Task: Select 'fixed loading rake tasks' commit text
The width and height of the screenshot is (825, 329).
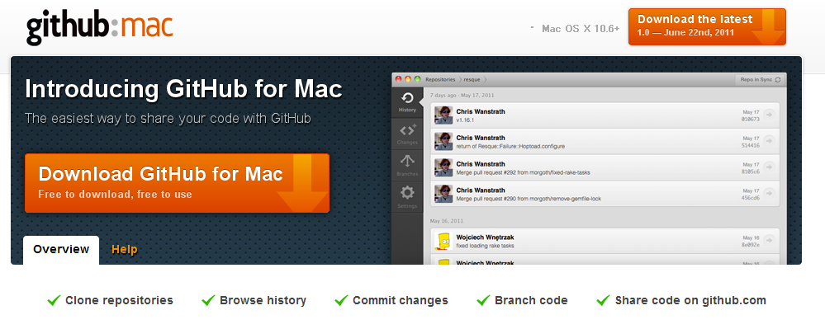Action: [485, 246]
